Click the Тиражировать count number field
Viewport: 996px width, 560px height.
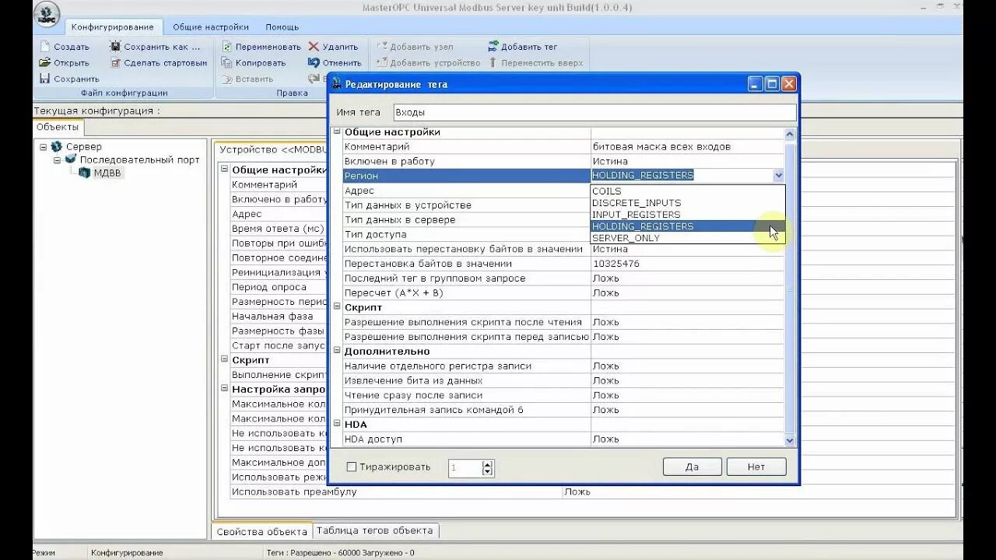(x=465, y=467)
